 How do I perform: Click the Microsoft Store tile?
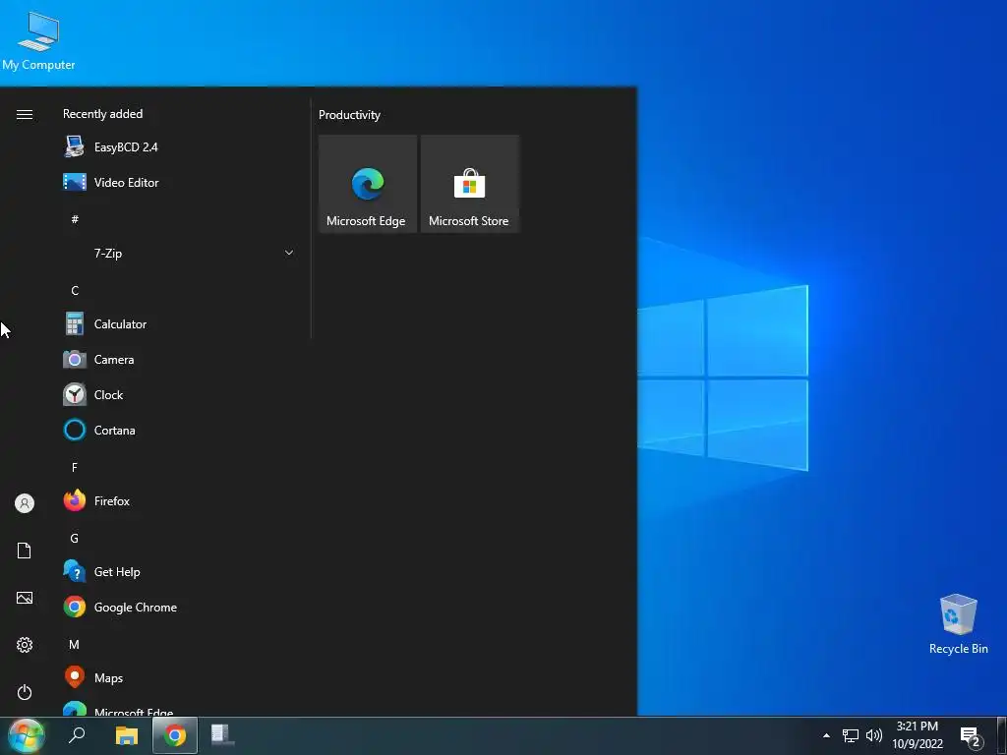[x=469, y=184]
